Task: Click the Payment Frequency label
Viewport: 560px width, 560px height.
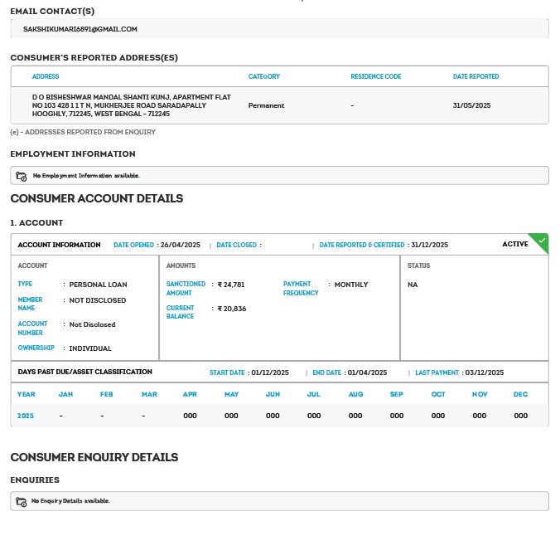Action: click(x=301, y=288)
